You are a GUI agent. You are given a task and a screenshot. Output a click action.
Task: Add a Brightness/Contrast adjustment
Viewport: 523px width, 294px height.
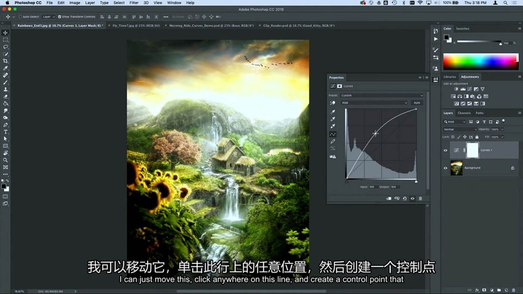(456, 89)
